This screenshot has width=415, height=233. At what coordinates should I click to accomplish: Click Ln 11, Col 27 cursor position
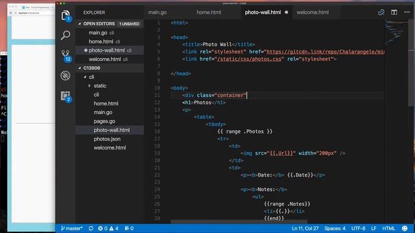click(x=305, y=228)
